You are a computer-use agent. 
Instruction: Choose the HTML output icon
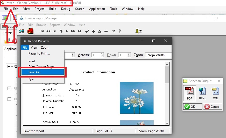tap(202, 93)
